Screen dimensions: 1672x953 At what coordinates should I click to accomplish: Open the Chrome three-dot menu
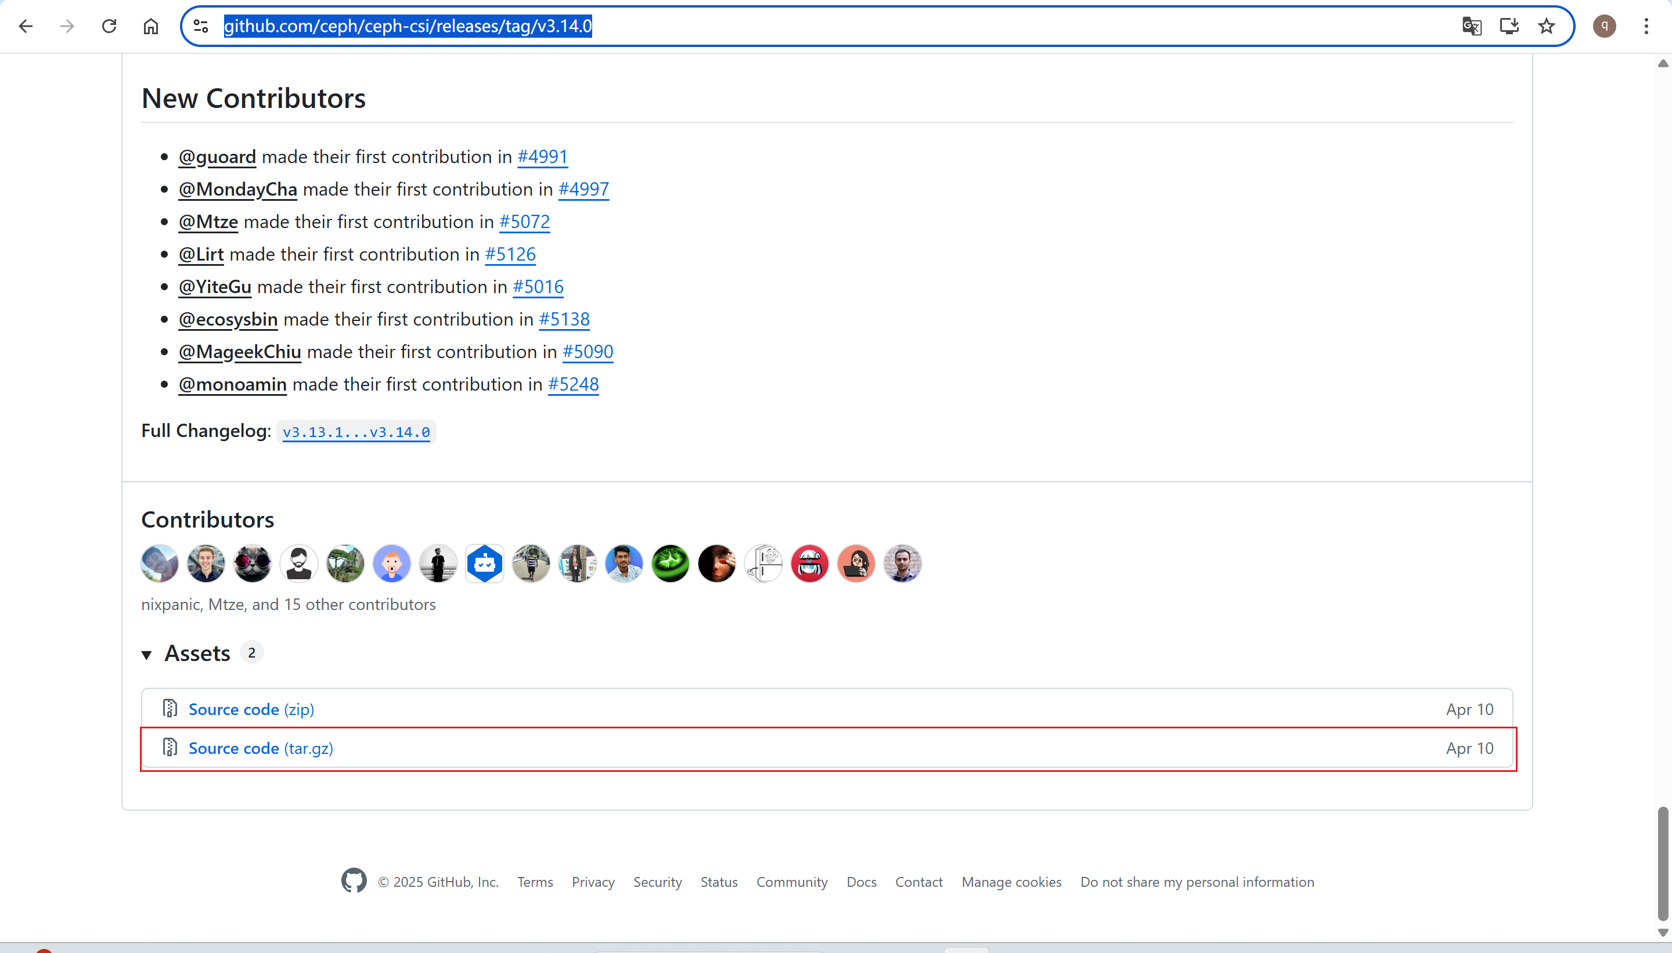click(x=1646, y=26)
